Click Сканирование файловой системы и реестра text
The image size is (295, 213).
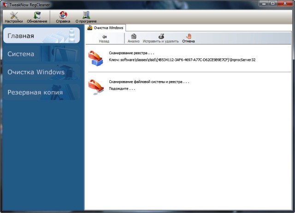point(149,82)
